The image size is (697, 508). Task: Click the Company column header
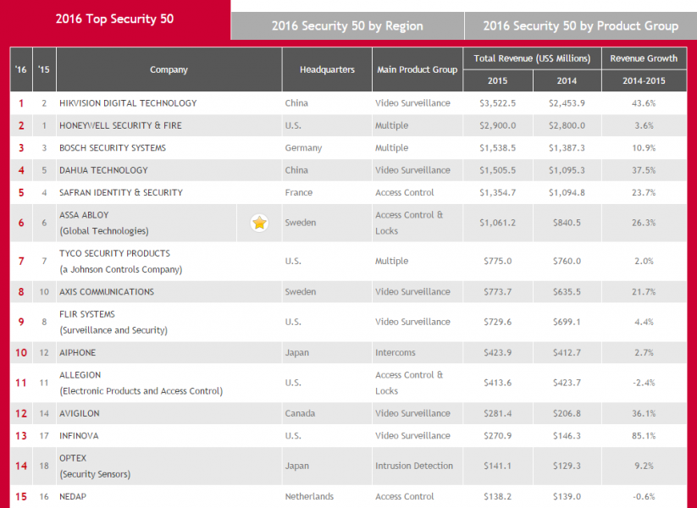click(x=169, y=69)
